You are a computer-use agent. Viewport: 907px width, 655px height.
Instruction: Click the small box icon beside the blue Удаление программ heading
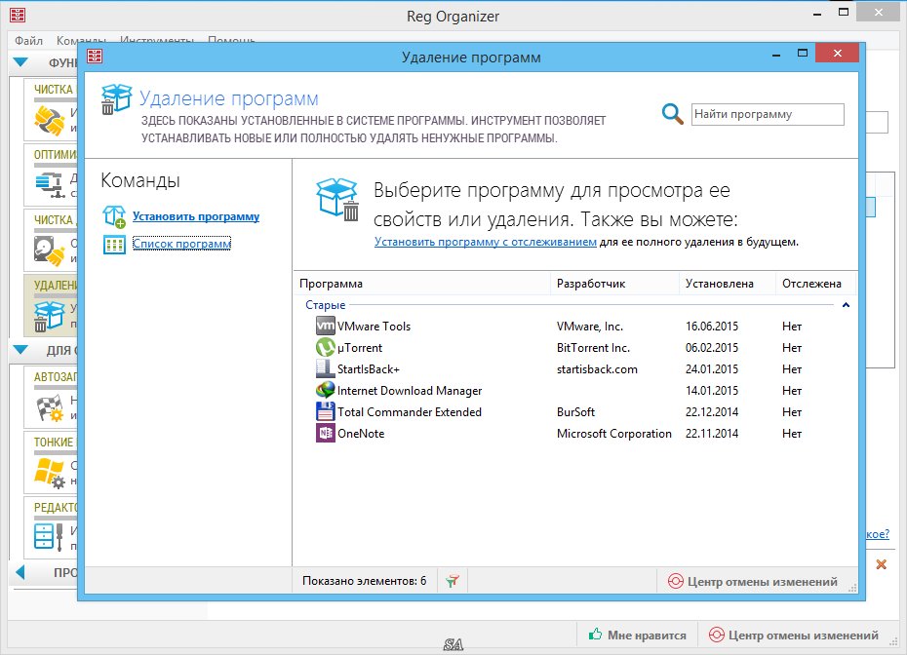(116, 99)
